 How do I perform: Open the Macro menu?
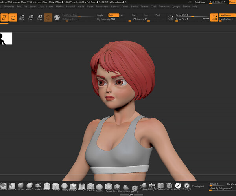click(x=50, y=7)
